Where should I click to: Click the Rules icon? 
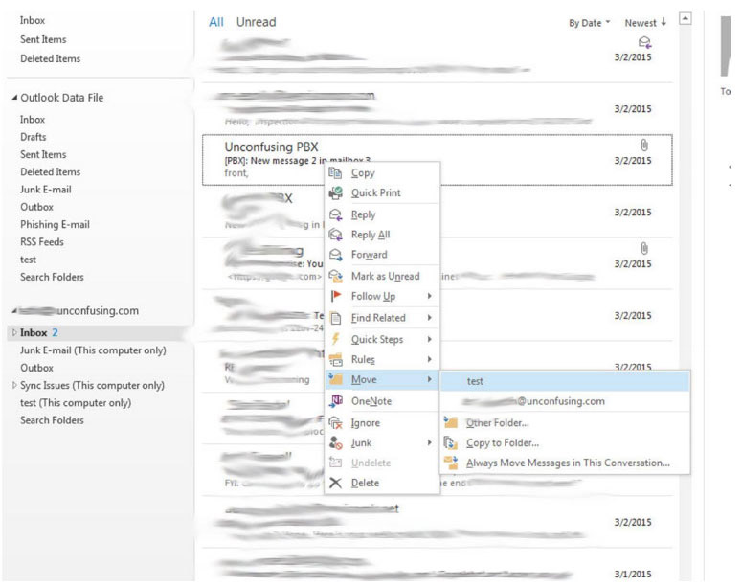(x=335, y=360)
